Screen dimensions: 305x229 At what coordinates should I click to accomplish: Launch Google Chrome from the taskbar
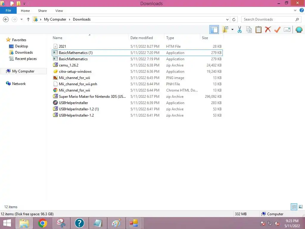click(43, 223)
